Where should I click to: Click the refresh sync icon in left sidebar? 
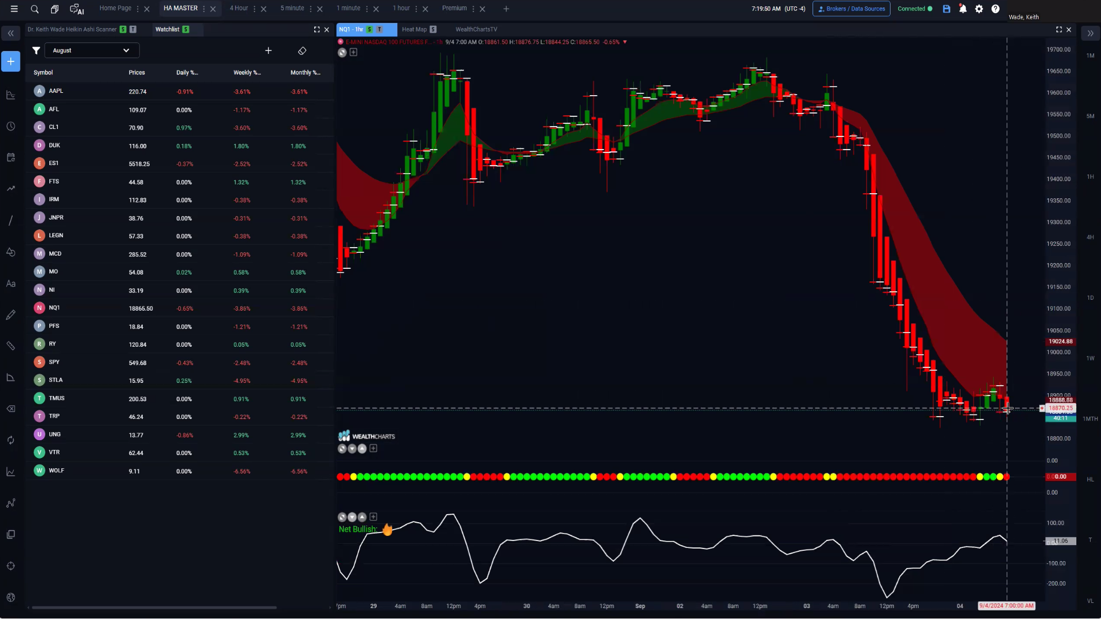(x=11, y=440)
